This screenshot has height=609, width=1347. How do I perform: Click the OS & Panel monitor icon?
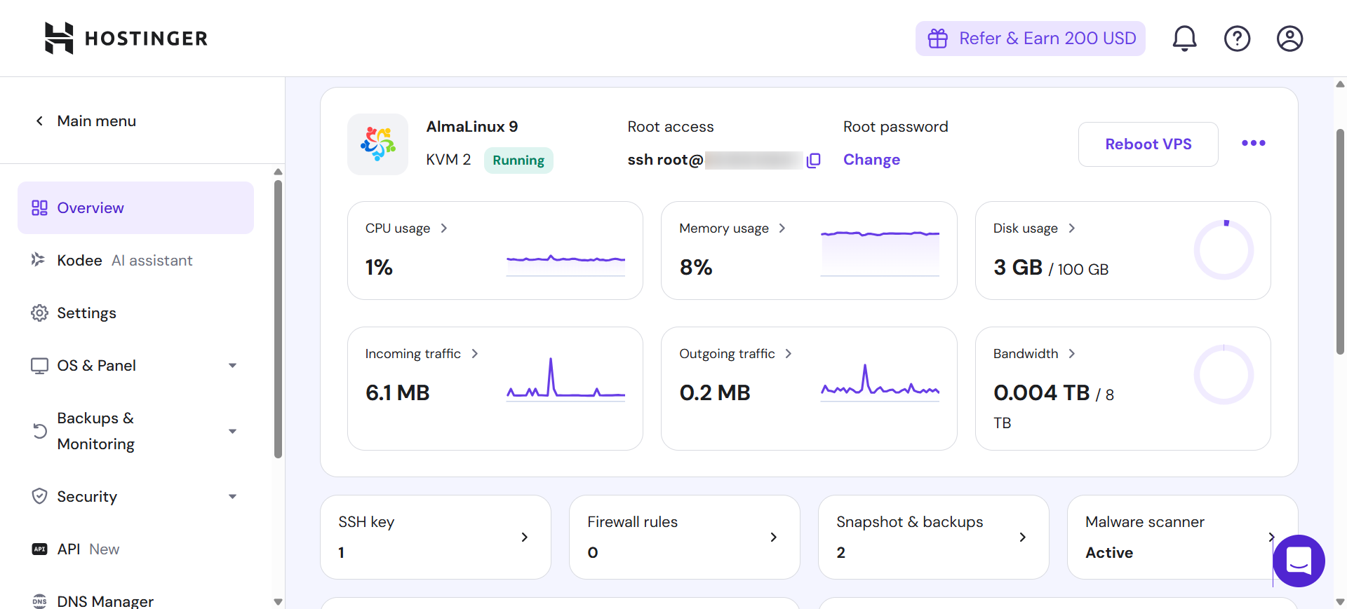pyautogui.click(x=39, y=366)
